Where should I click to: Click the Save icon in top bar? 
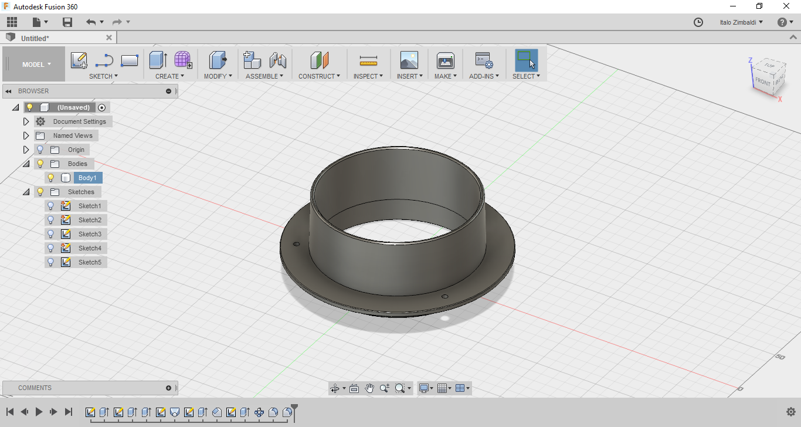pos(67,22)
